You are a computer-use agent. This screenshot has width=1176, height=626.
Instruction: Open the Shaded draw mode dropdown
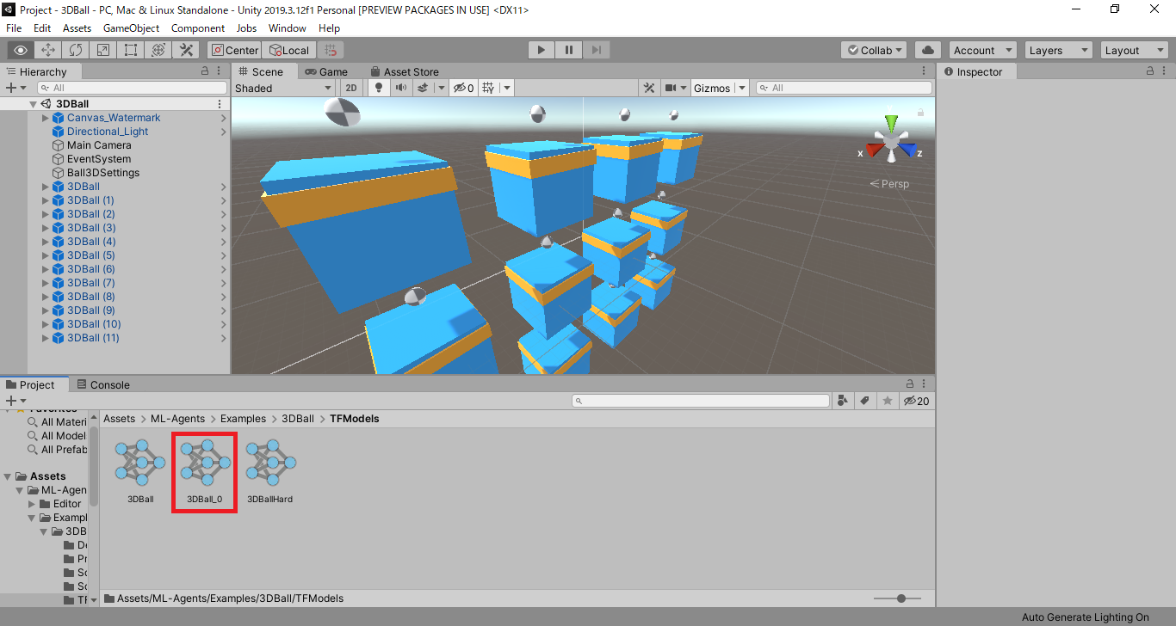tap(284, 88)
